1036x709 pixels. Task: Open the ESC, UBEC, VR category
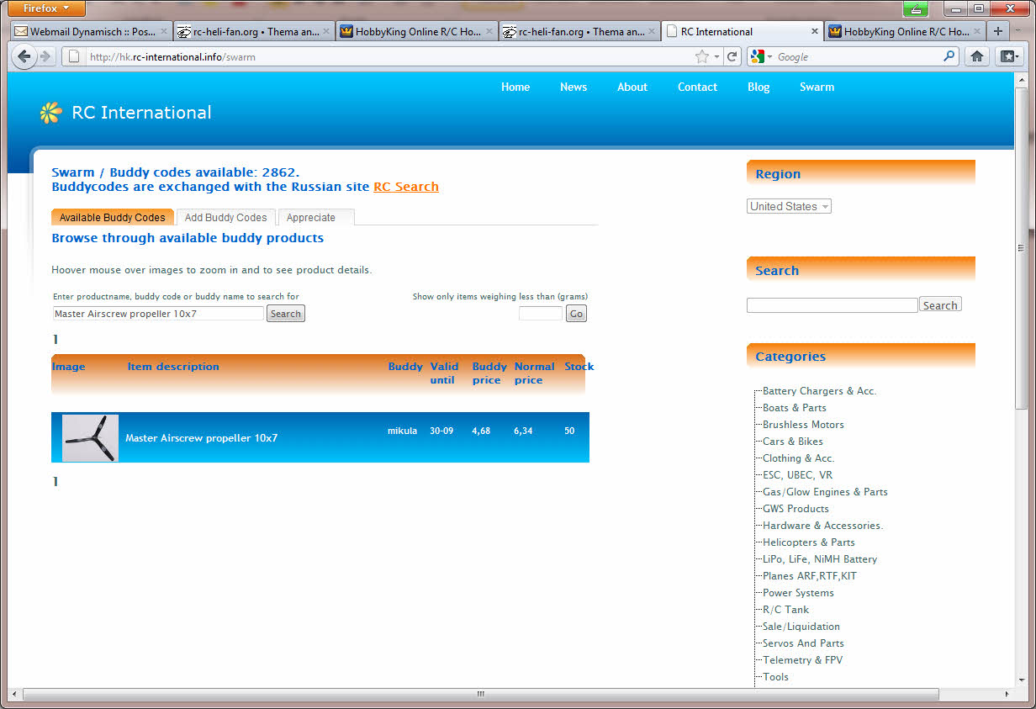[797, 475]
